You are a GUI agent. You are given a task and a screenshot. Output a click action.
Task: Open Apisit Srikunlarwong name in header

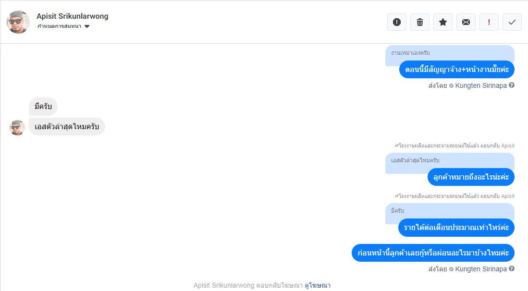(x=73, y=16)
